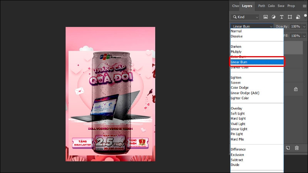Click the layer lock icon
This screenshot has height=173, width=308.
(x=296, y=89)
